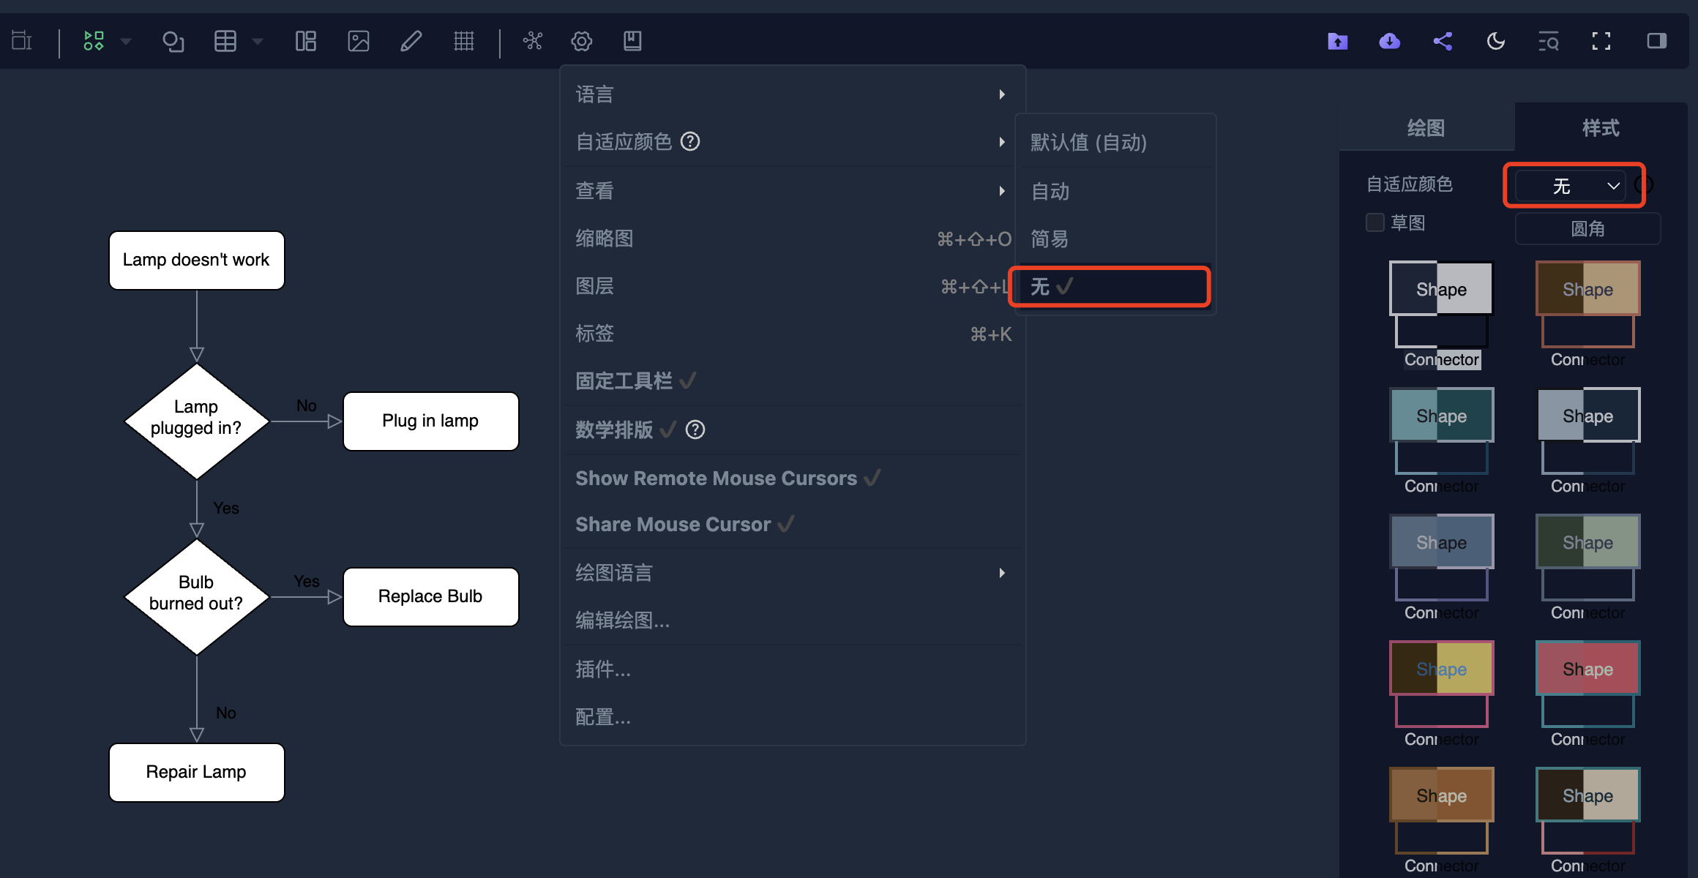The height and width of the screenshot is (878, 1698).
Task: Select 自动 in the adaptive color submenu
Action: [x=1050, y=192]
